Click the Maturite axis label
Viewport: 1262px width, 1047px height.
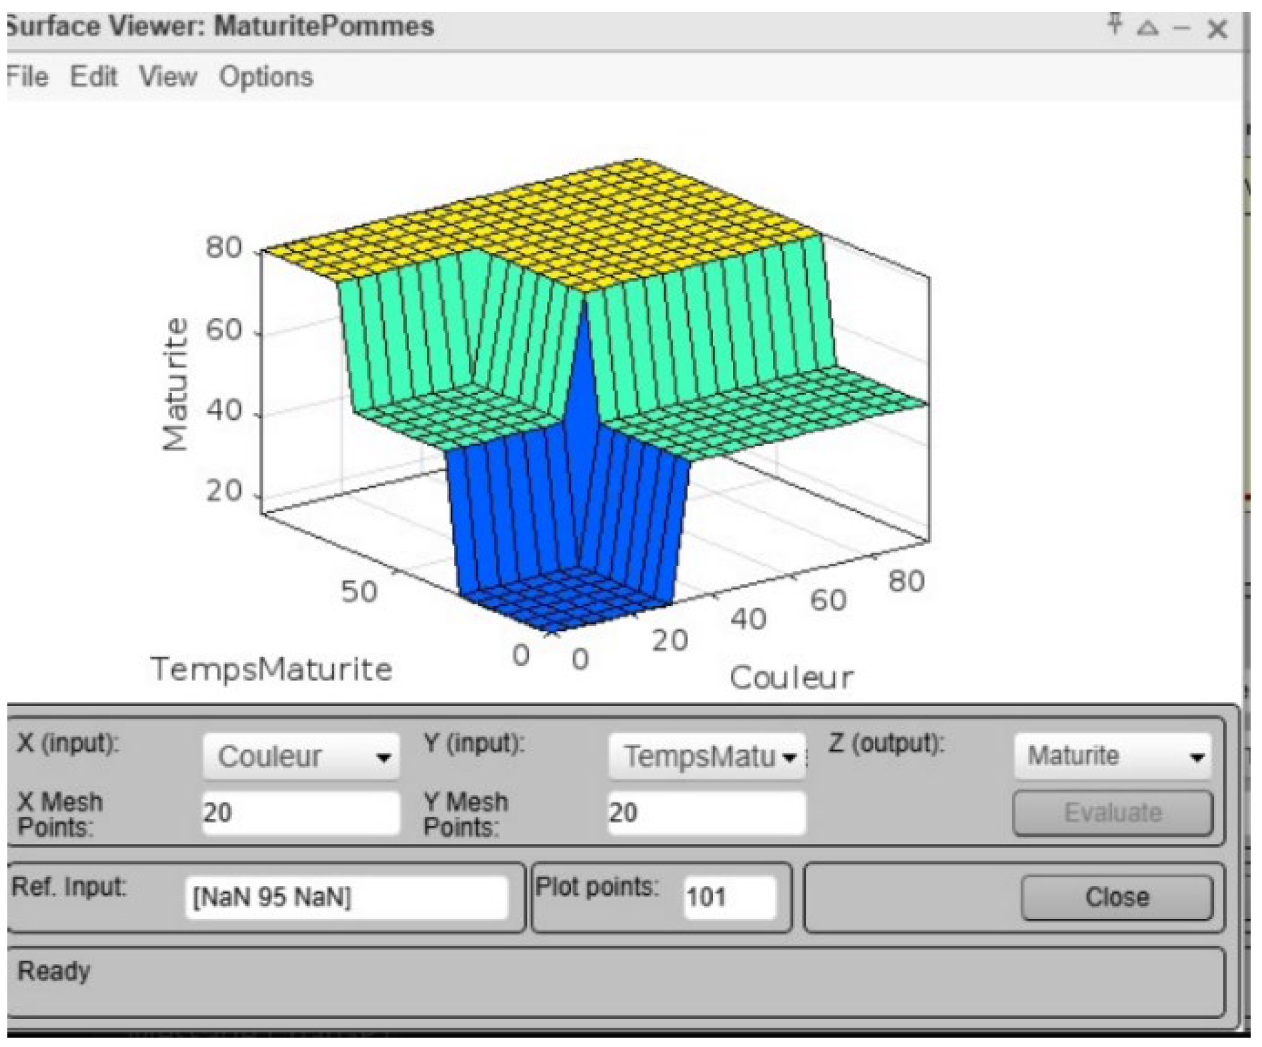coord(175,384)
